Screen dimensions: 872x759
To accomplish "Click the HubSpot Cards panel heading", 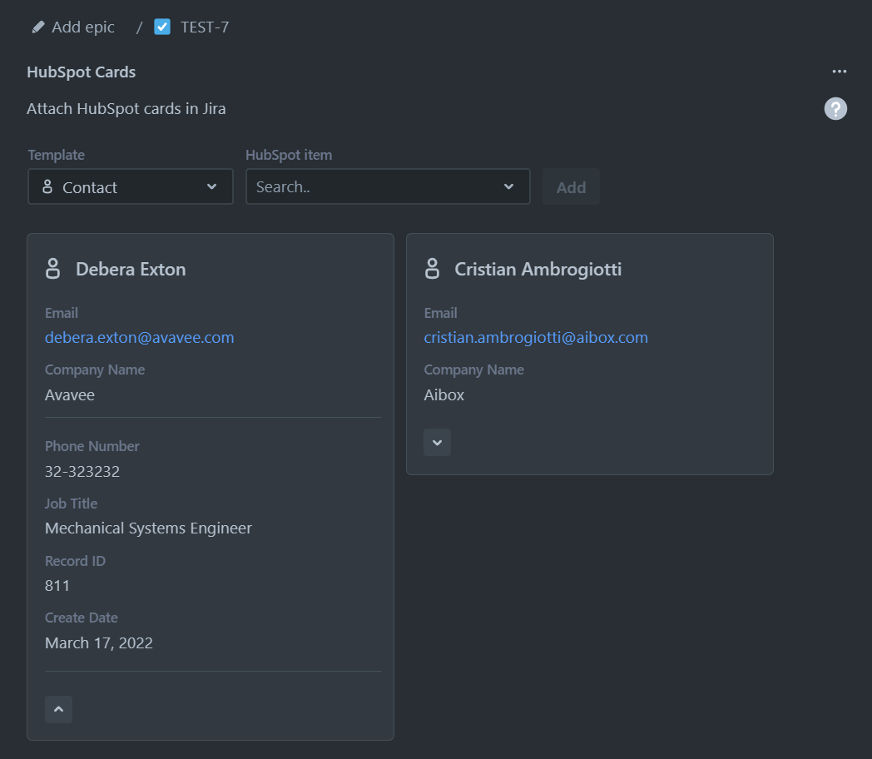I will (81, 72).
